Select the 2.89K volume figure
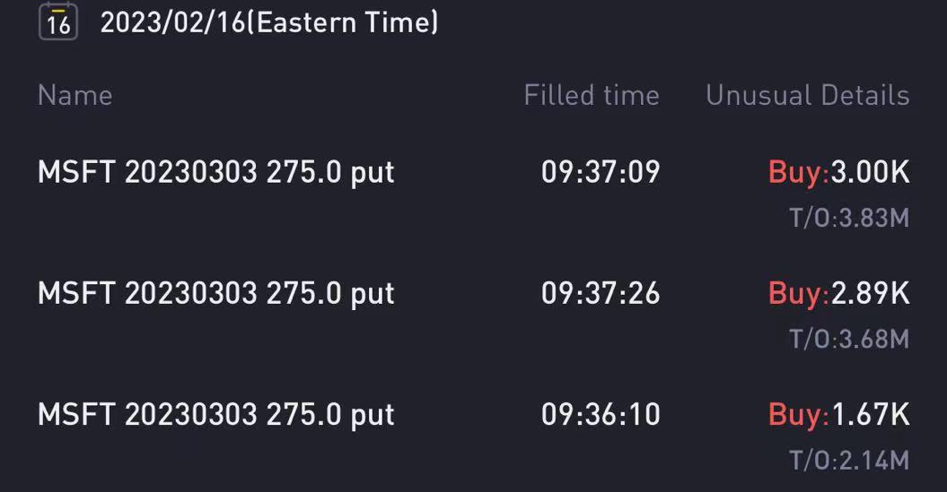Image resolution: width=947 pixels, height=492 pixels. point(870,293)
